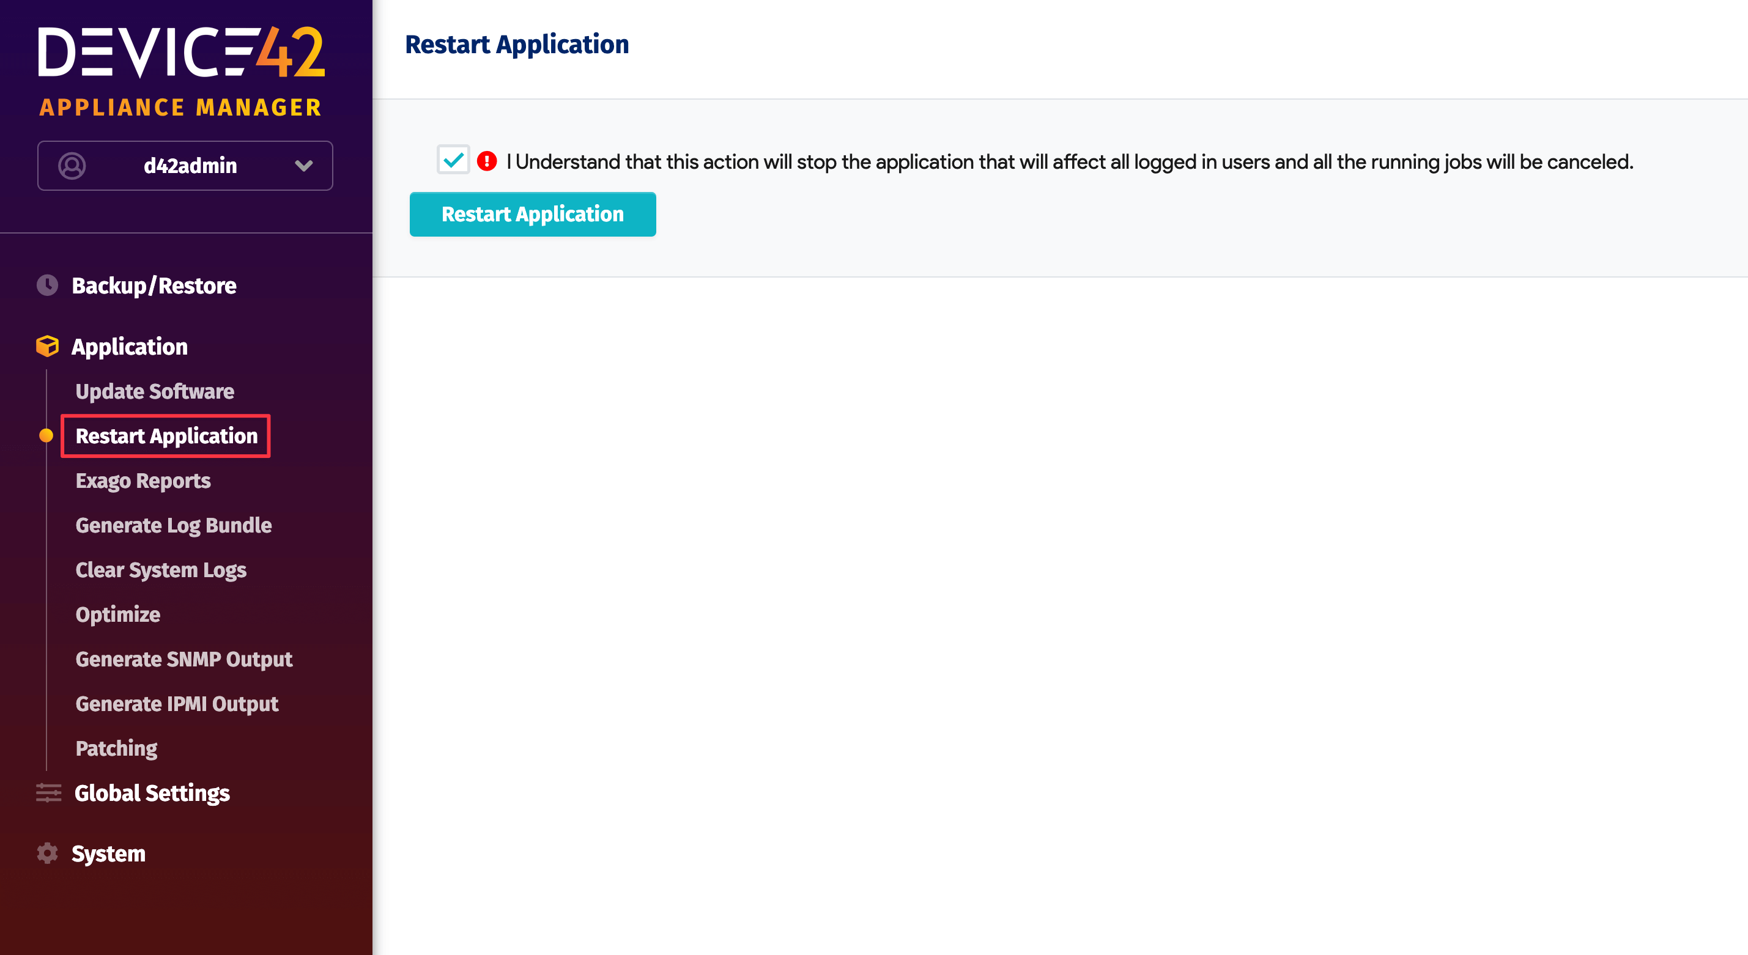Click the dropdown chevron next to d42admin
Viewport: 1748px width, 955px height.
coord(303,166)
